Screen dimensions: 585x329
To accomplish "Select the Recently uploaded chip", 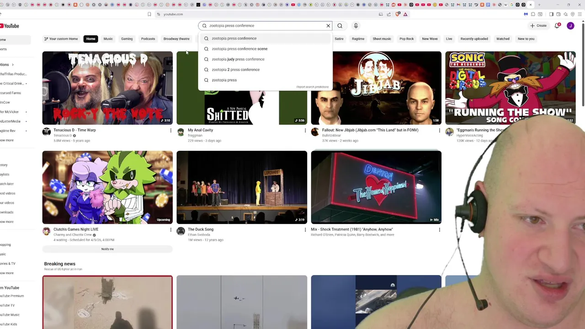I will (x=474, y=39).
